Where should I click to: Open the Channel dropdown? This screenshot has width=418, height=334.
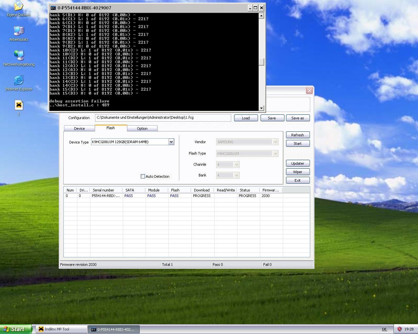[237, 164]
